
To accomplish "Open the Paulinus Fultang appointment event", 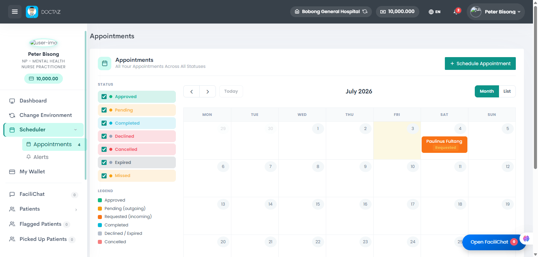I will [444, 144].
